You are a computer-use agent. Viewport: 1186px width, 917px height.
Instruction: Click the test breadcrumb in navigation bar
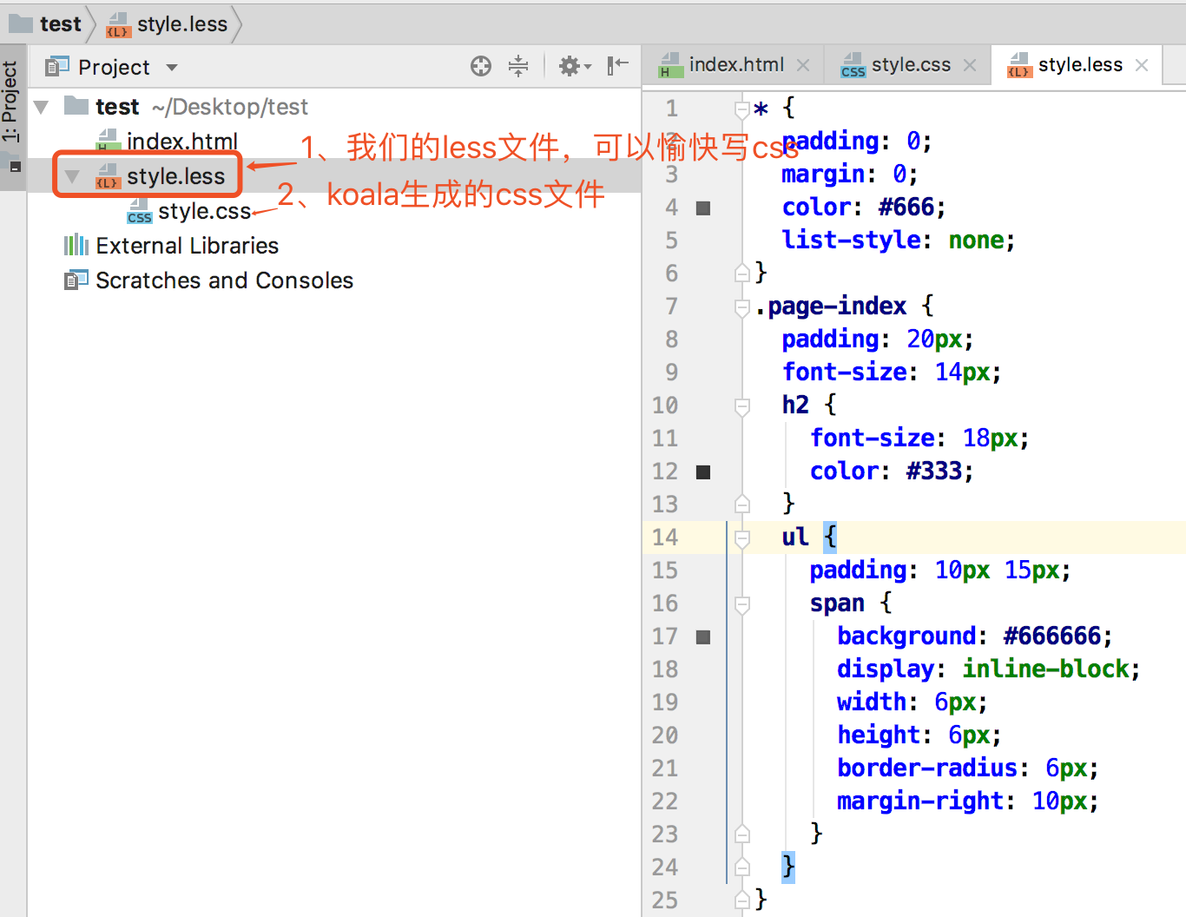click(59, 24)
